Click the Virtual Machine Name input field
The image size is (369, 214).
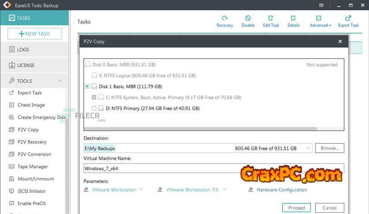[159, 168]
